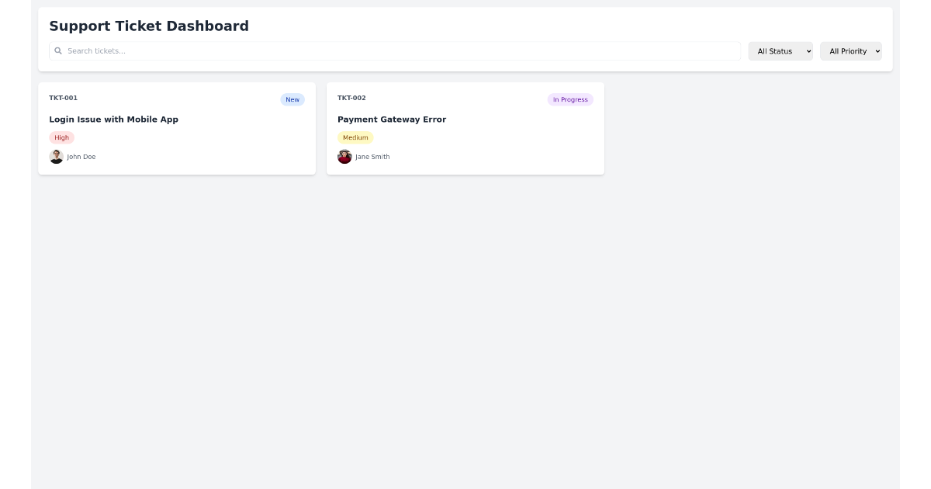Image resolution: width=931 pixels, height=489 pixels.
Task: Expand the All Status filter chevron
Action: (808, 51)
